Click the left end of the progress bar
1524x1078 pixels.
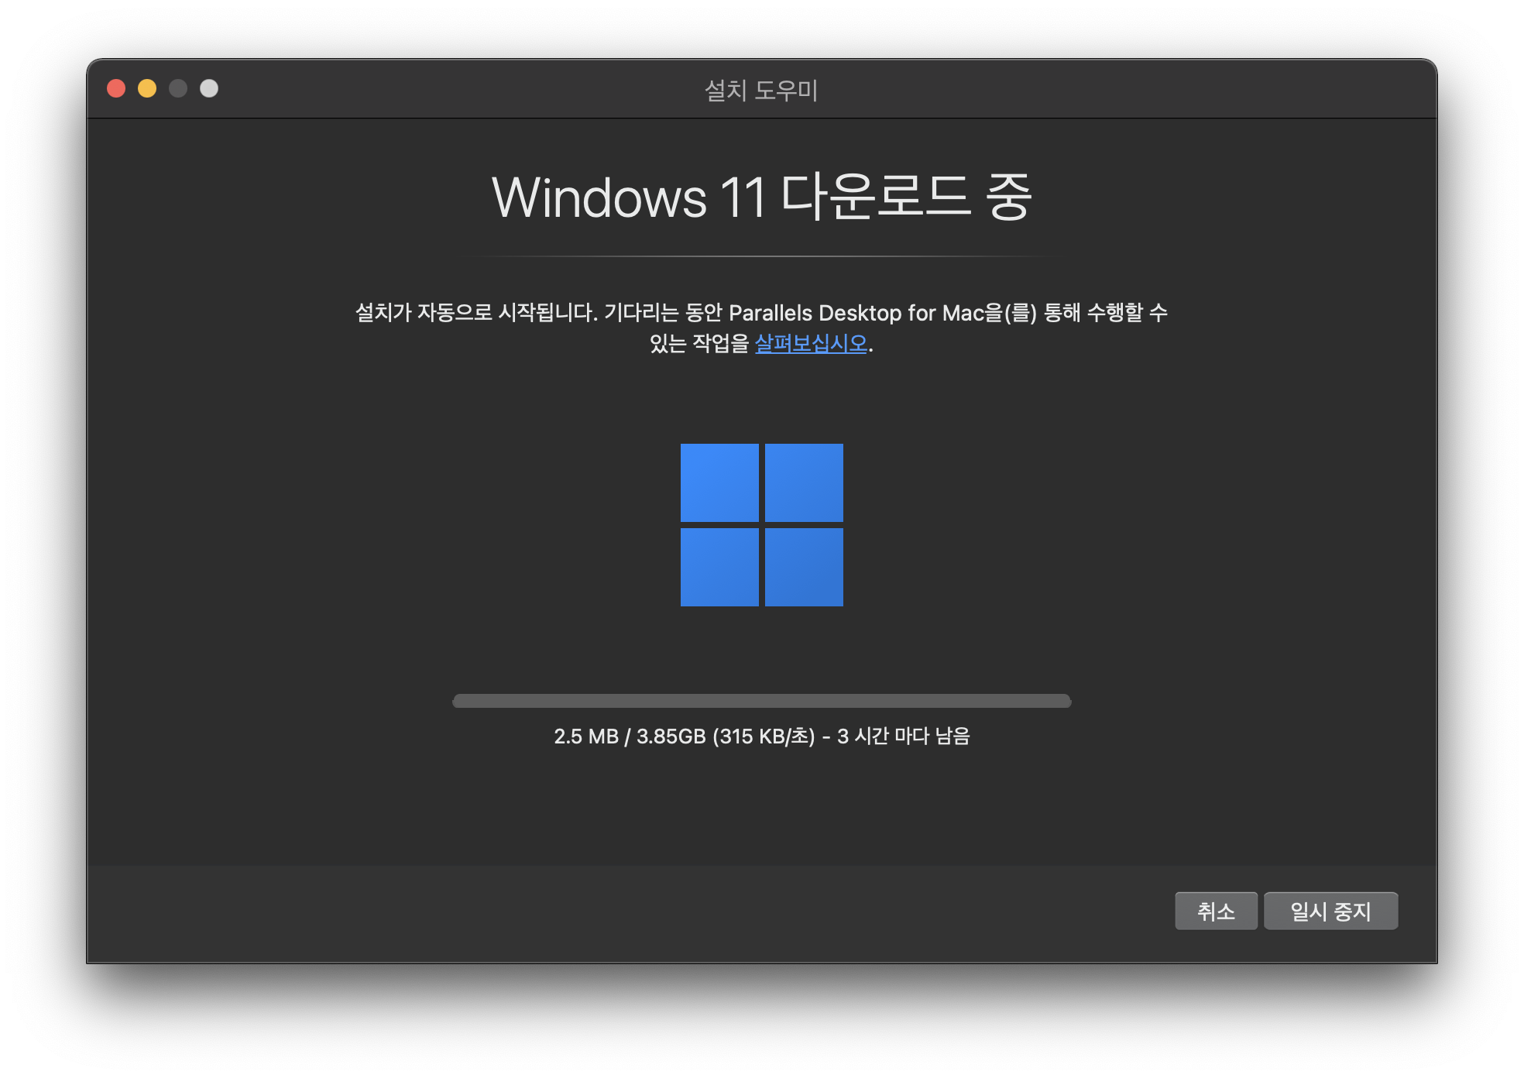tap(460, 701)
